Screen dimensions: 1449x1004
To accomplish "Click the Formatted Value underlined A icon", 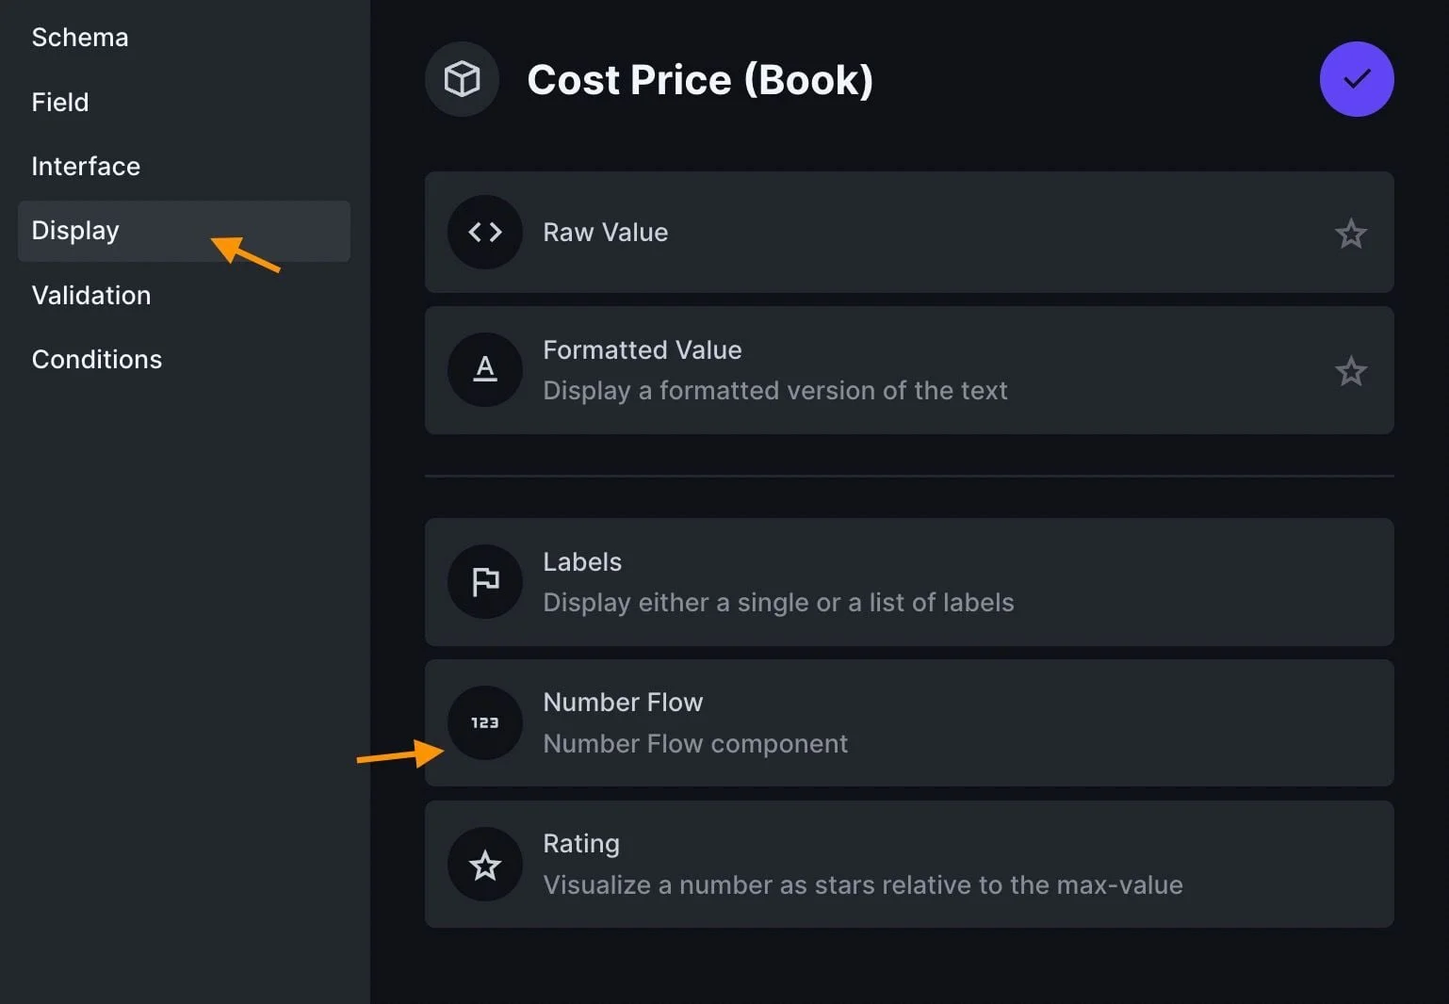I will (485, 369).
